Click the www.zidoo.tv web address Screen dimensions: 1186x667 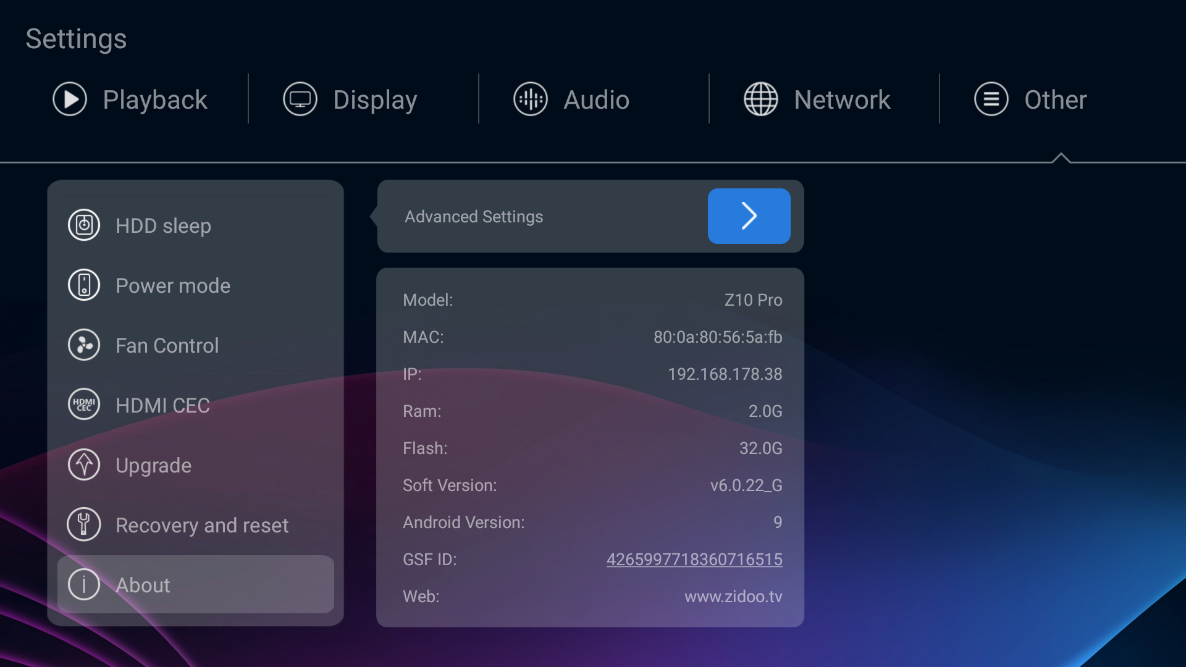(x=733, y=597)
